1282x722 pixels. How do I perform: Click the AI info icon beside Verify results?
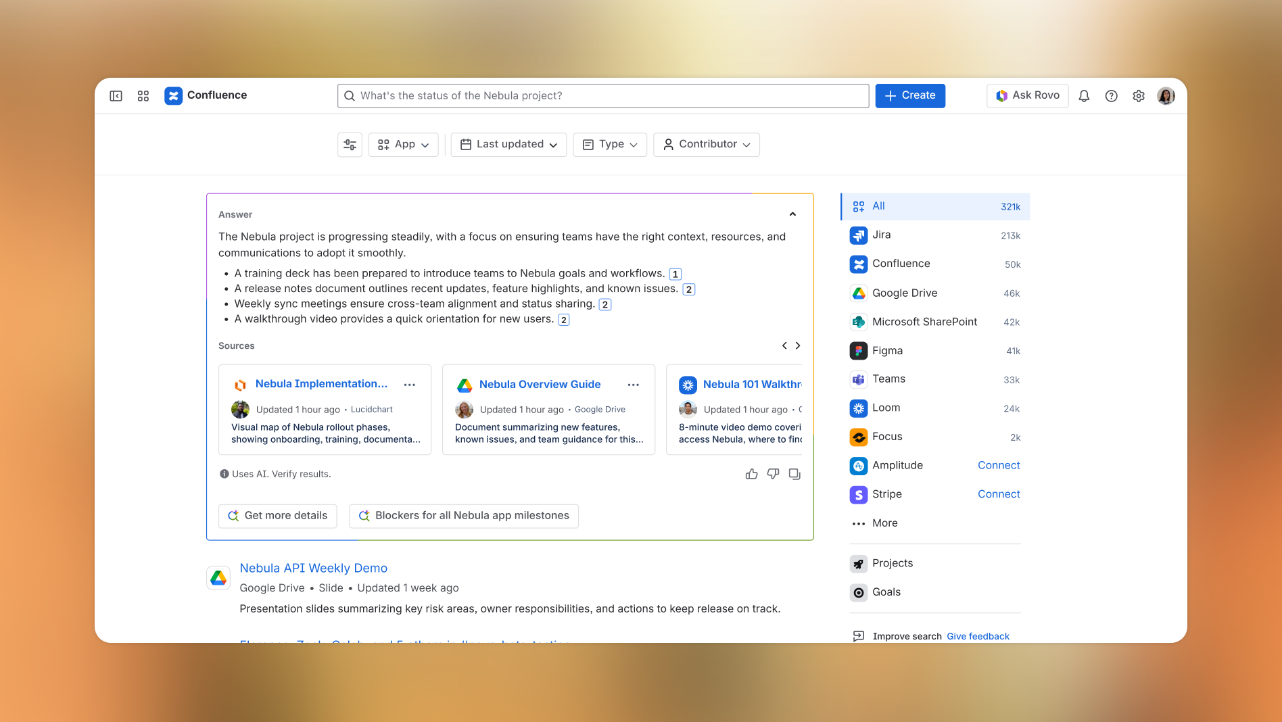pyautogui.click(x=224, y=474)
